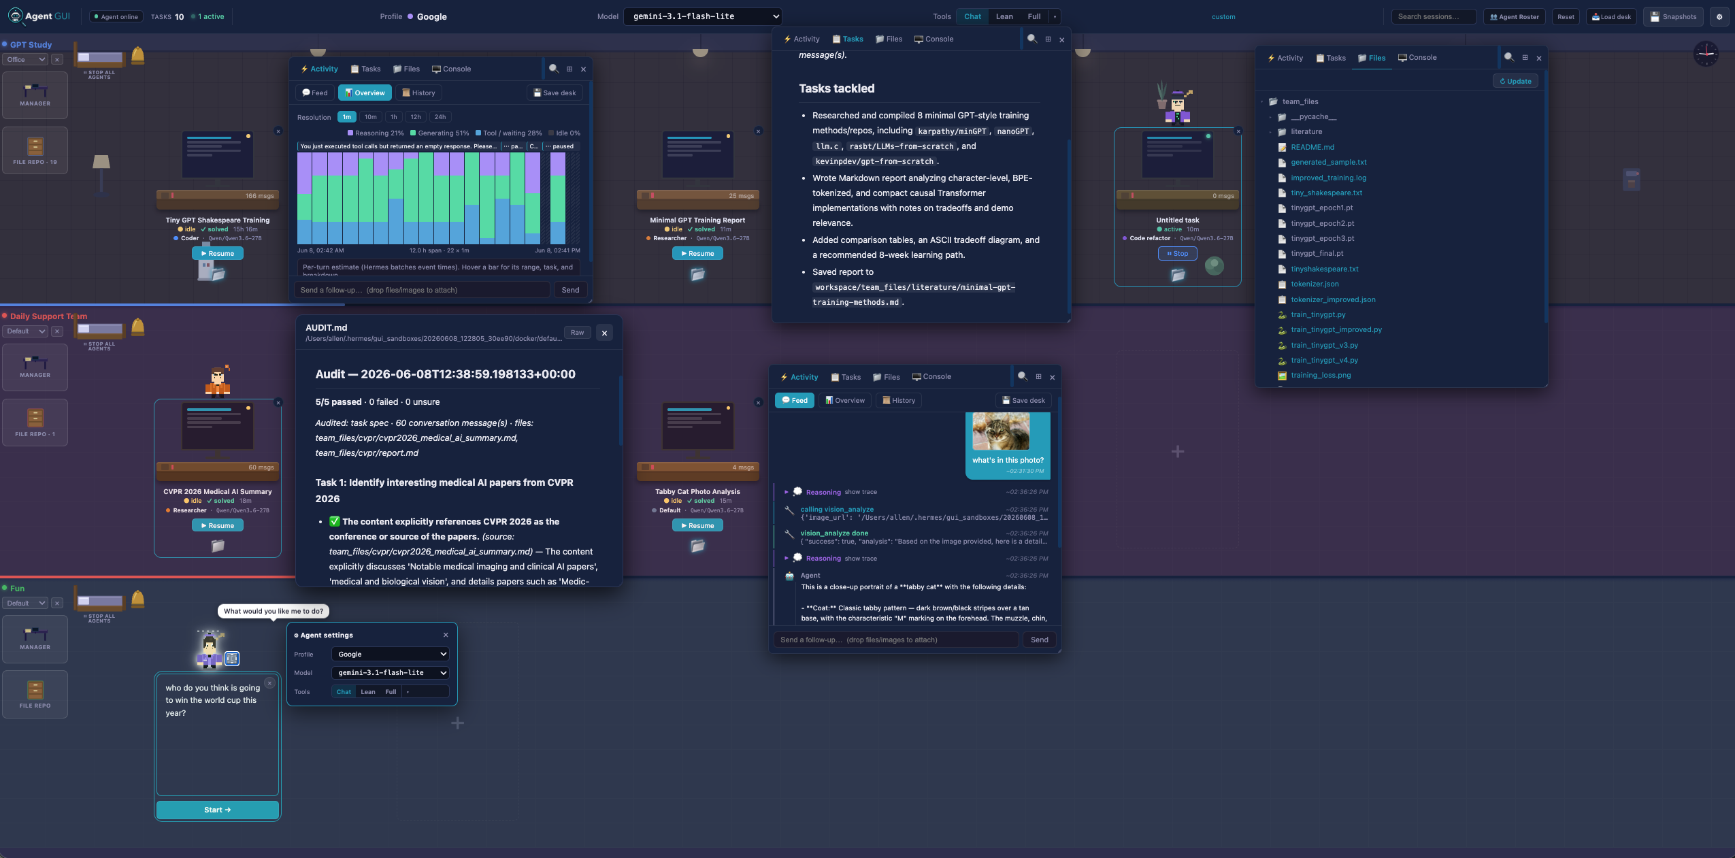Viewport: 1735px width, 858px height.
Task: Open File Repo 19 cabinet
Action: pyautogui.click(x=35, y=150)
